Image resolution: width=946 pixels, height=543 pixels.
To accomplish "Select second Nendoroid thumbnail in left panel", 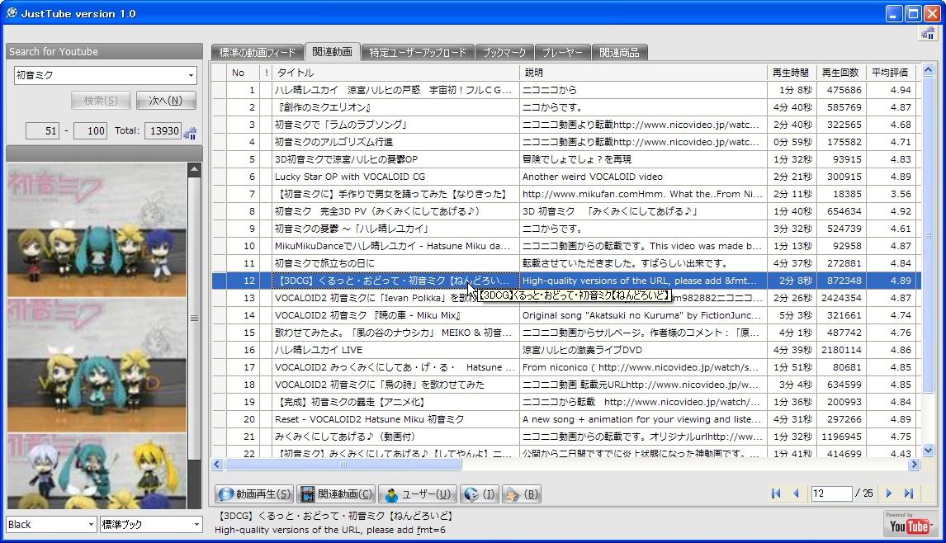I will point(97,365).
